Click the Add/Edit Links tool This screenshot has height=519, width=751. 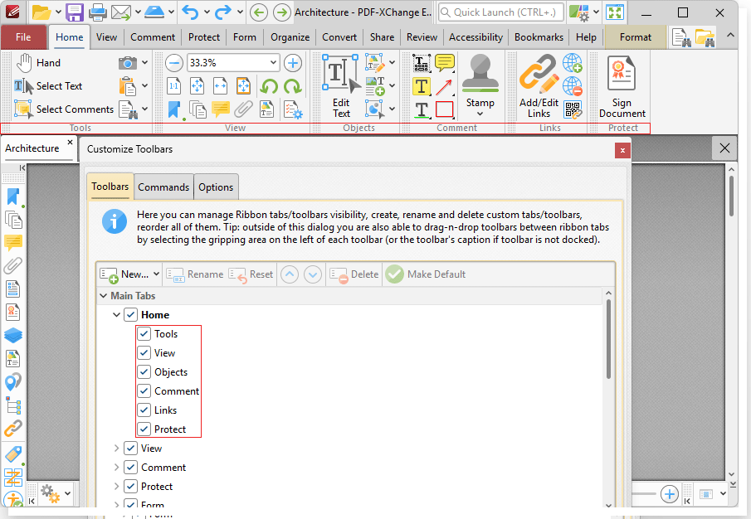pyautogui.click(x=539, y=86)
